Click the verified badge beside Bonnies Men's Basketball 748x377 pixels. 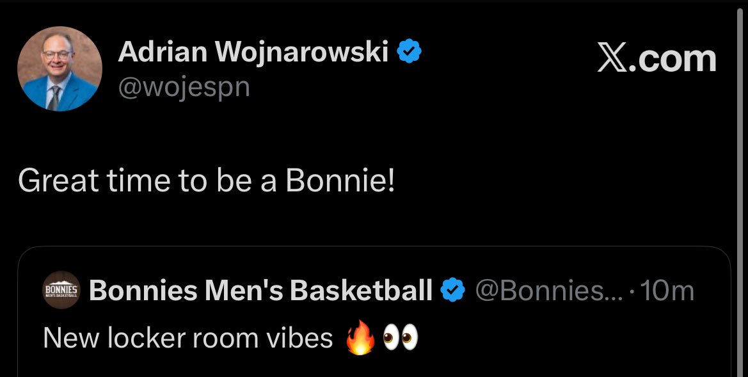pyautogui.click(x=454, y=291)
